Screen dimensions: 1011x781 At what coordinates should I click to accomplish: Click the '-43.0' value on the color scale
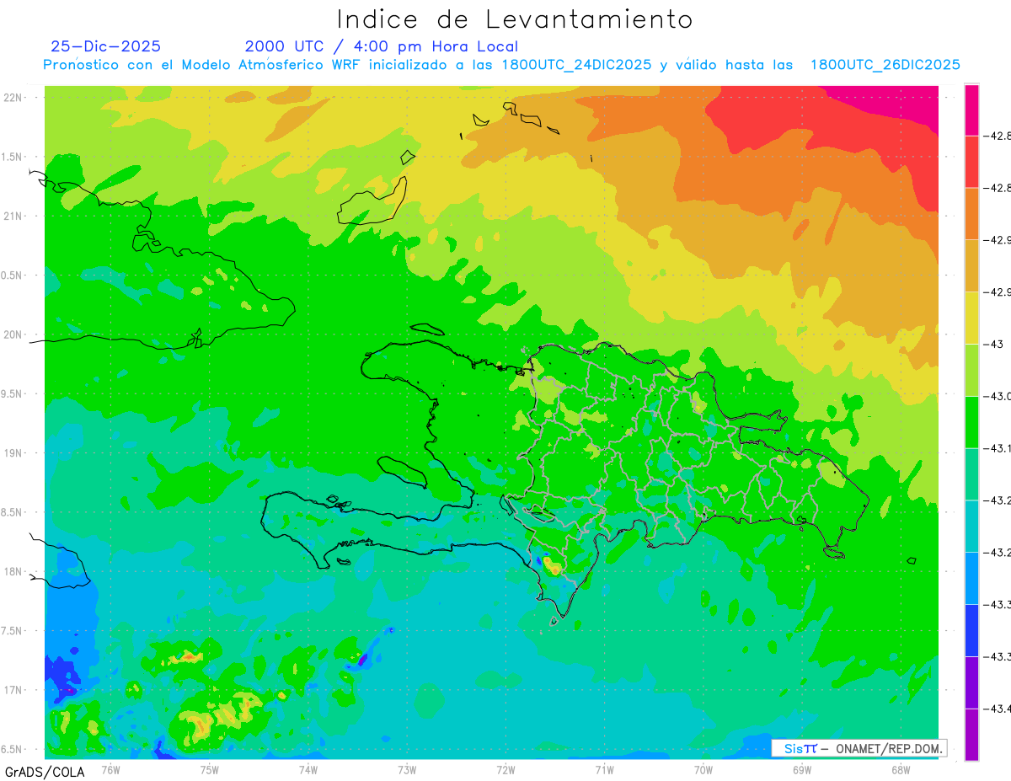[x=997, y=396]
